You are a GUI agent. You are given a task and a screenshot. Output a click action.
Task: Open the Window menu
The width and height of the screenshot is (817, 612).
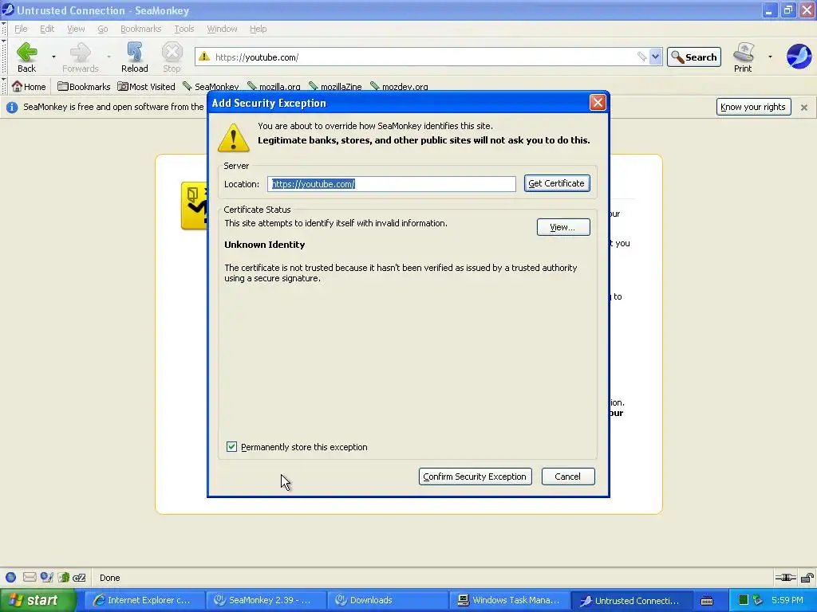pyautogui.click(x=222, y=29)
